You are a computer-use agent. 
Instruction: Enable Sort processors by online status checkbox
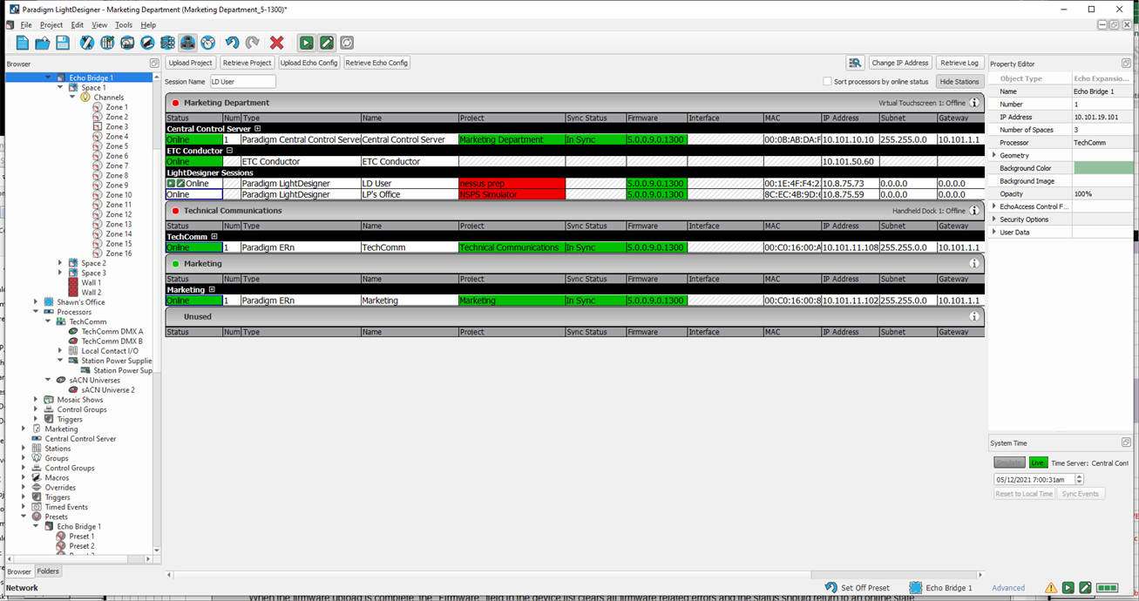tap(828, 82)
